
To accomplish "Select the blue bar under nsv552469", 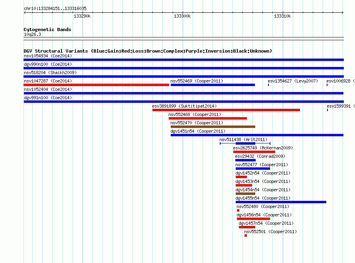I will point(213,85).
